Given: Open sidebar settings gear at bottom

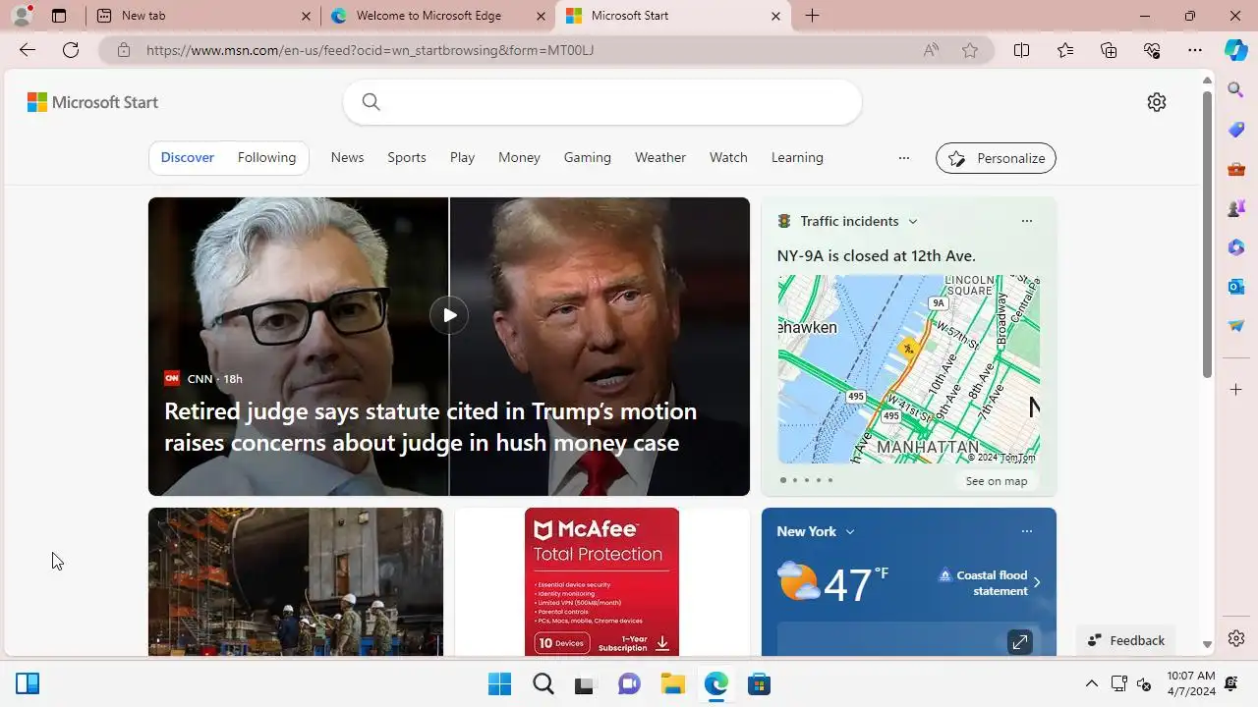Looking at the screenshot, I should pyautogui.click(x=1236, y=638).
